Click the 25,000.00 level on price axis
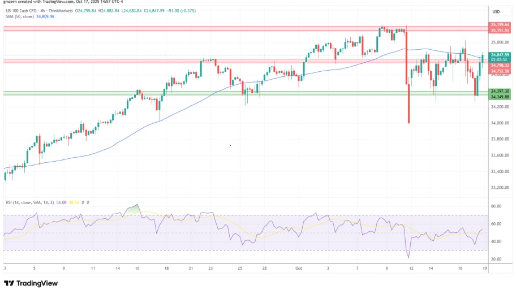The image size is (516, 290). point(499,42)
